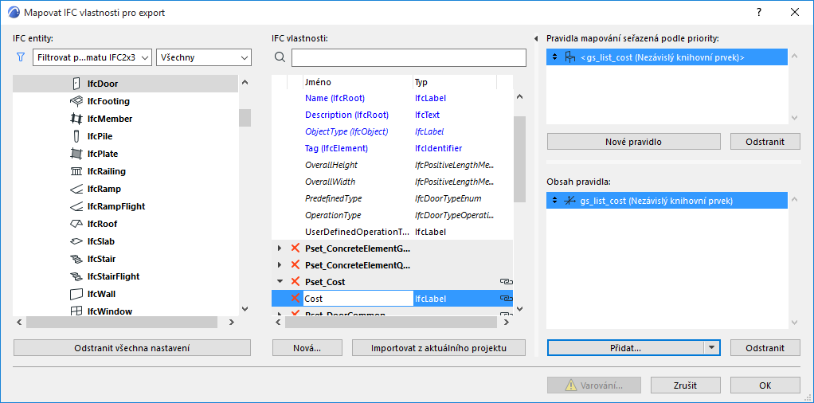
Task: Click Odstranit below rule content
Action: [765, 348]
